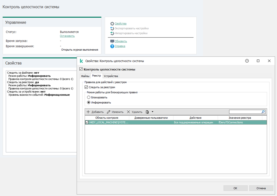Toggle the HKEY_LOCAL_MACHINE rule checkbox

coord(87,122)
